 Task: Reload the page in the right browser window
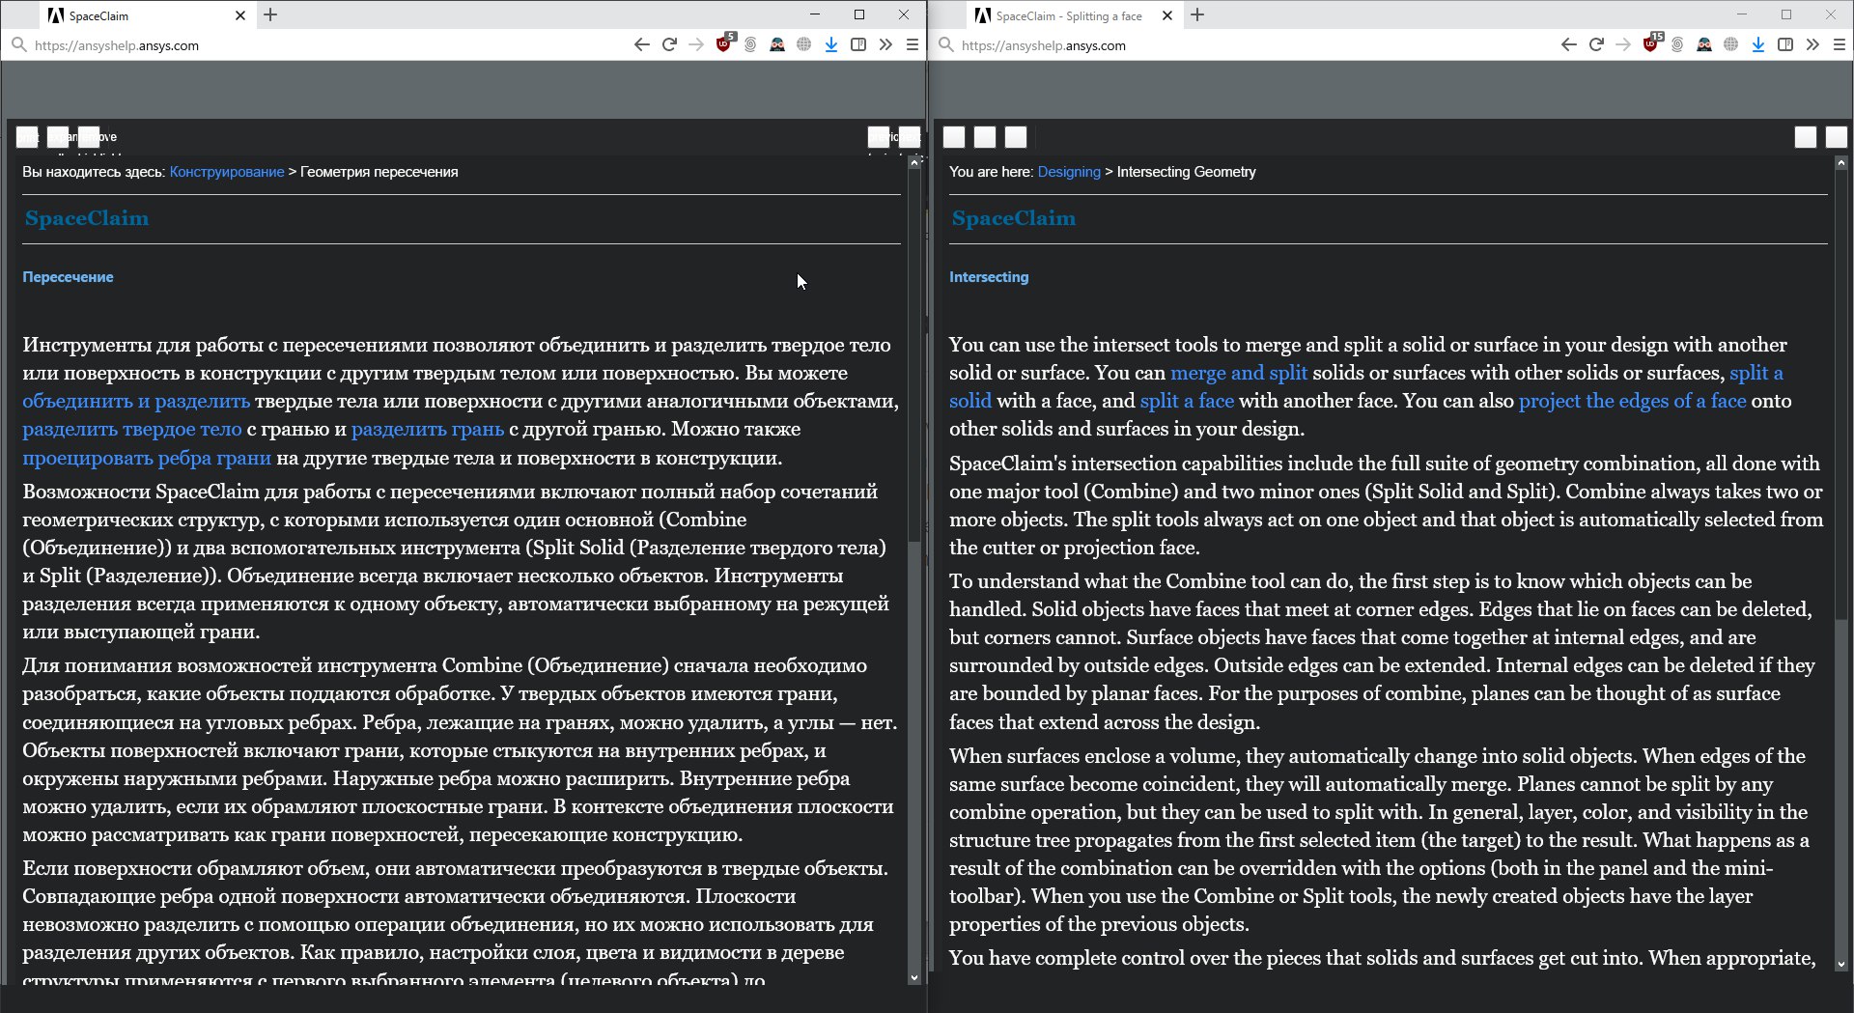click(1596, 44)
